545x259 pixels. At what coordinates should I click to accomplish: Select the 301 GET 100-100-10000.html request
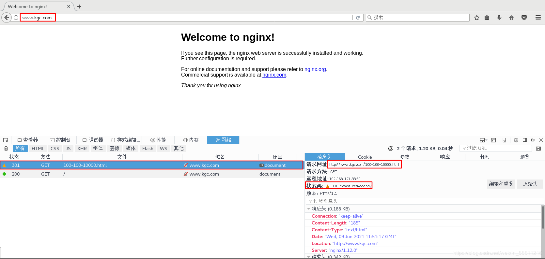click(152, 165)
